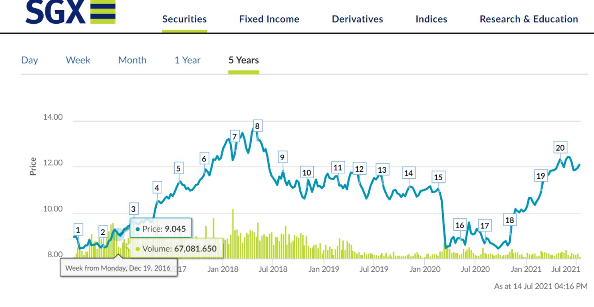Click event marker 10 on chart

(307, 173)
